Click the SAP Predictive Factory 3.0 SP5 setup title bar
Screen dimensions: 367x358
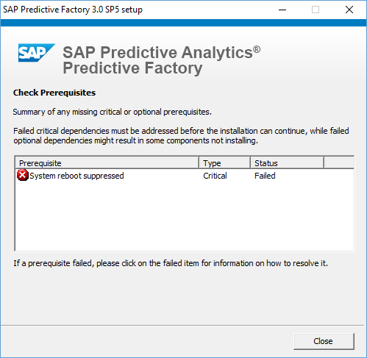[73, 10]
